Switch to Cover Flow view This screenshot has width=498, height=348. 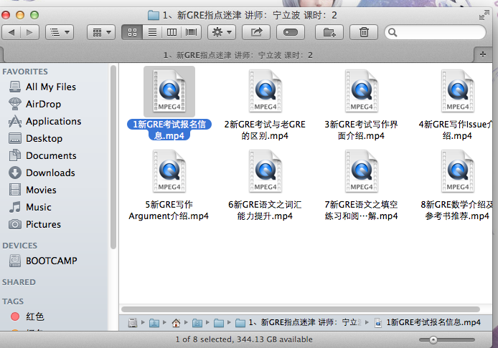click(191, 32)
